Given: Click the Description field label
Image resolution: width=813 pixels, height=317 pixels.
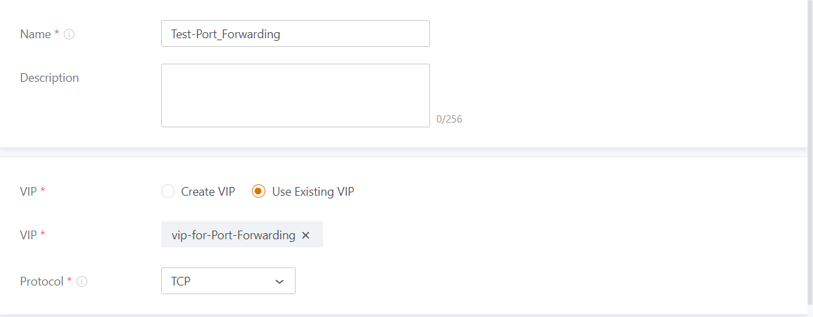Looking at the screenshot, I should [x=49, y=78].
